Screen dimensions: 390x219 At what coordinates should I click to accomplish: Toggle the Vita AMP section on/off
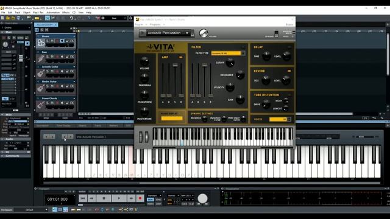(180, 57)
